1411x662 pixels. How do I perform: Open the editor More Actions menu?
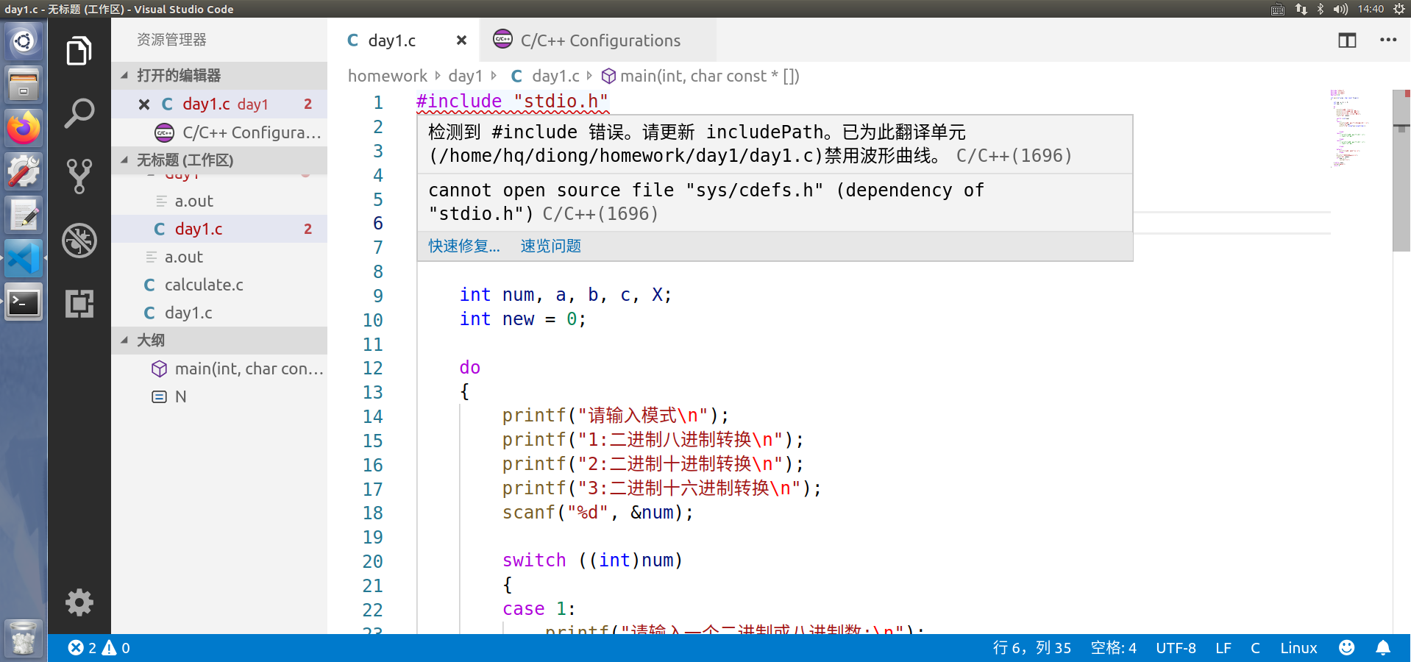click(x=1387, y=40)
